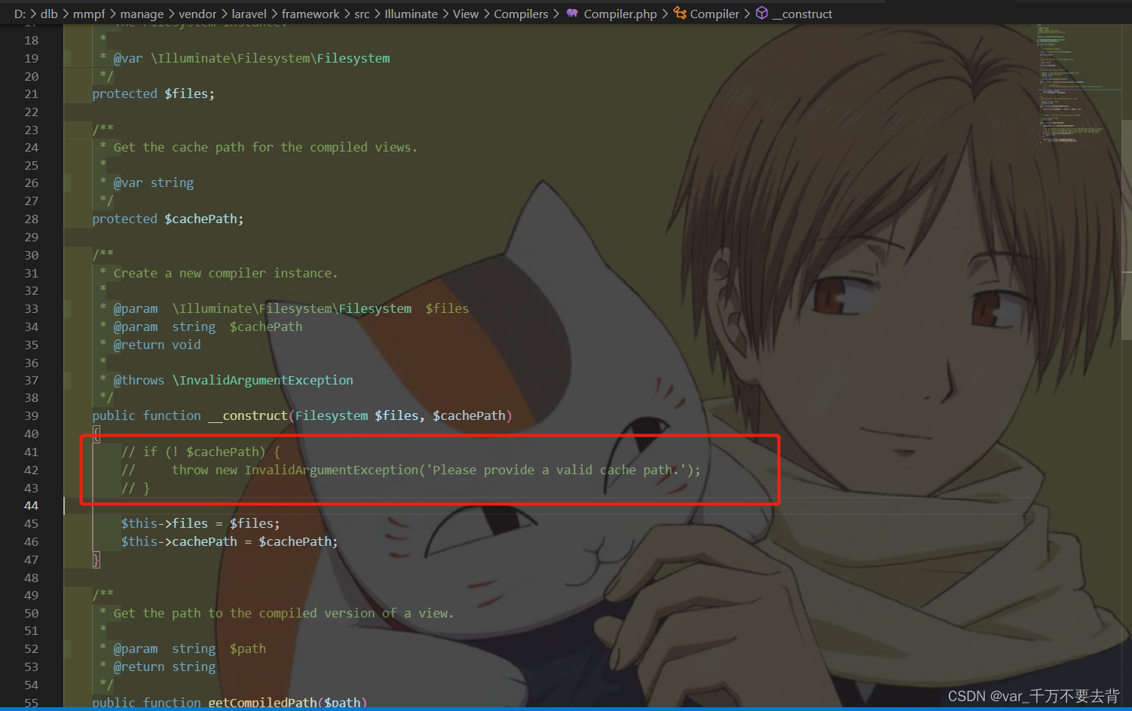Open the Illuminate folder breadcrumb

[x=411, y=14]
